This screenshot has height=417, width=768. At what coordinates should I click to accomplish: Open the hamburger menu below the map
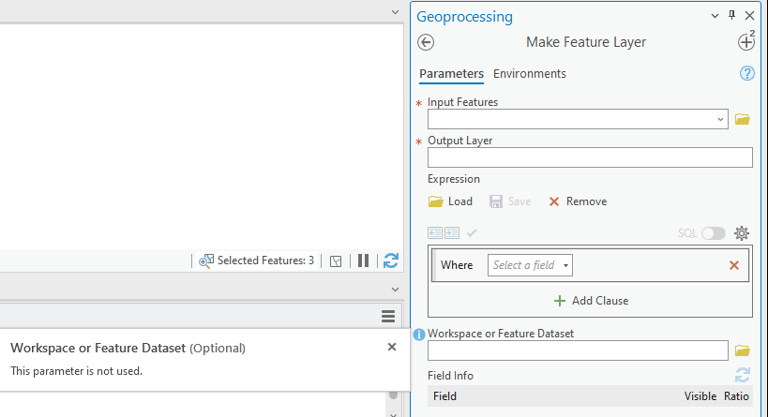[x=388, y=316]
